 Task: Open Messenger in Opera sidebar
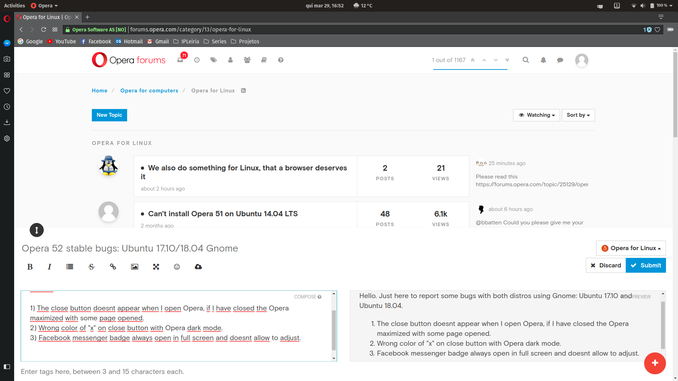[7, 43]
